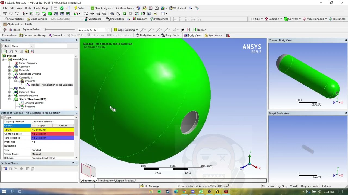The image size is (348, 195).
Task: Open the Tools menu
Action: pyautogui.click(x=36, y=8)
